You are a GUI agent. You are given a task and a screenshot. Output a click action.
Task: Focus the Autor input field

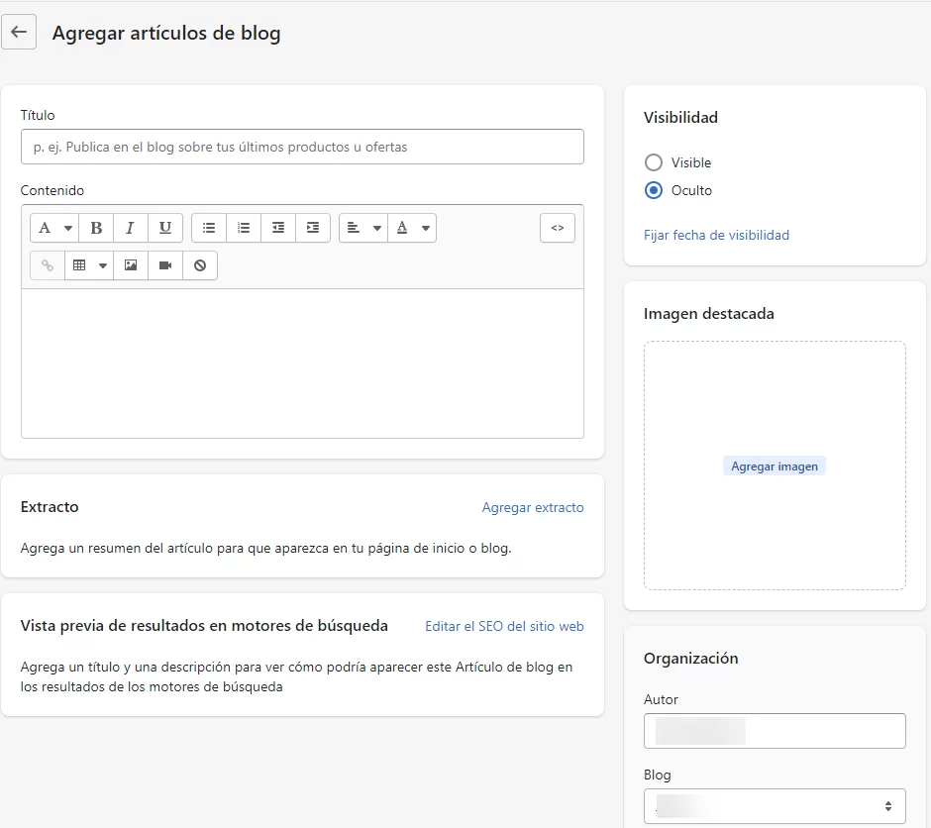coord(775,731)
